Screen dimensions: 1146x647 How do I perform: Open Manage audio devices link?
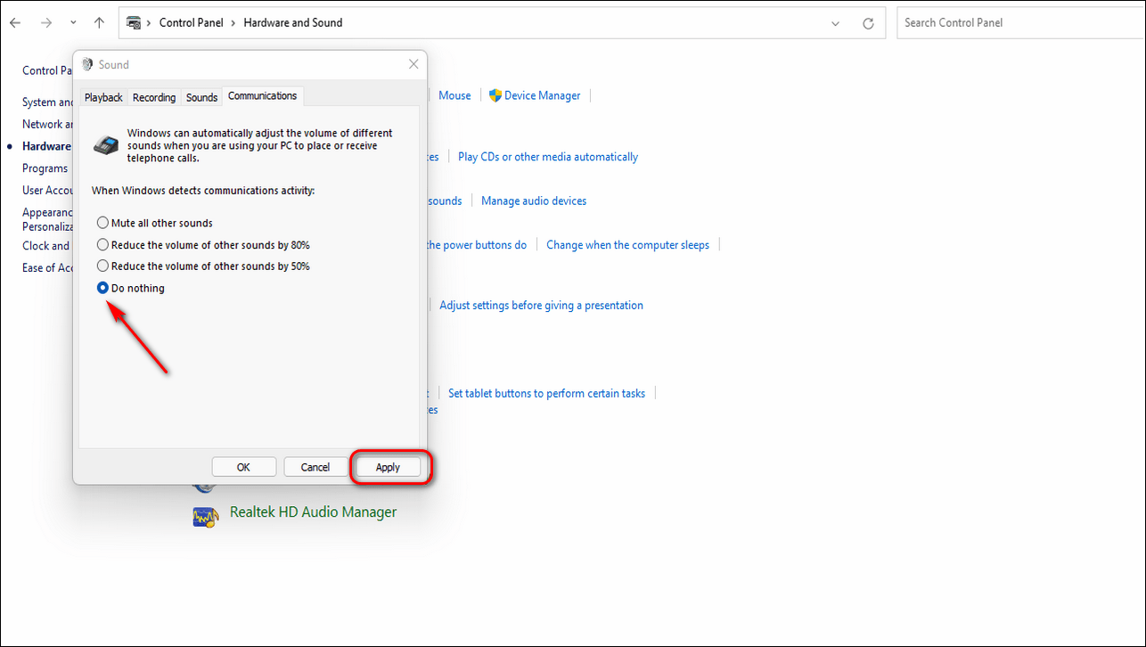pos(534,201)
